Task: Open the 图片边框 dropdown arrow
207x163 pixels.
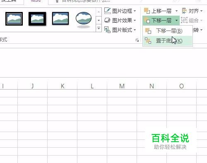Action: click(135, 11)
